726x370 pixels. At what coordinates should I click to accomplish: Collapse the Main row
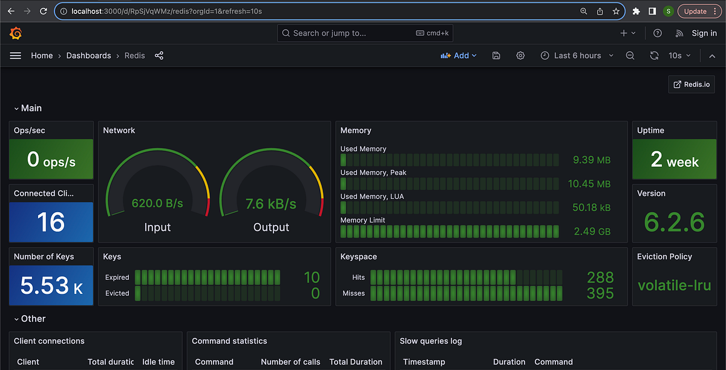pos(27,108)
